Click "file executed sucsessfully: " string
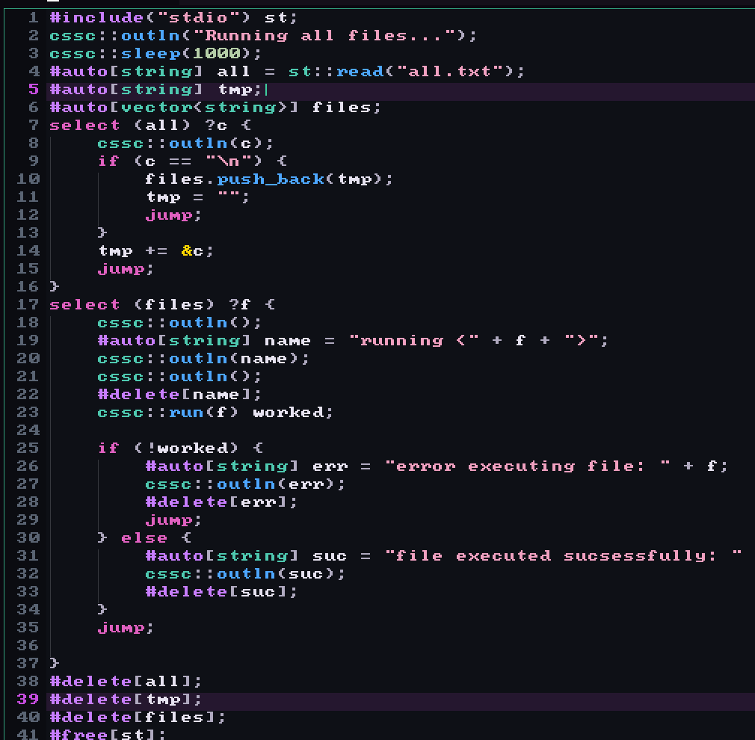Image resolution: width=755 pixels, height=740 pixels. pyautogui.click(x=564, y=555)
